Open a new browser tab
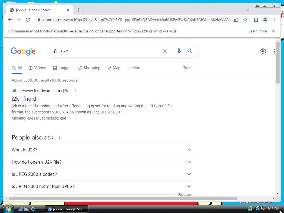Screen dimensions: 284x213 point(78,10)
